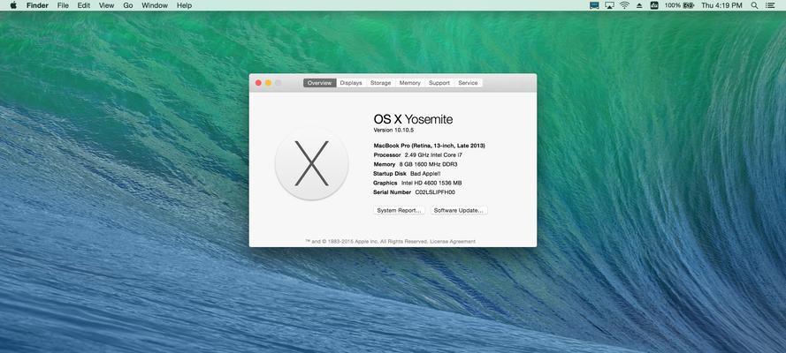Click the black square menu bar icon
Image resolution: width=786 pixels, height=353 pixels.
pyautogui.click(x=653, y=5)
